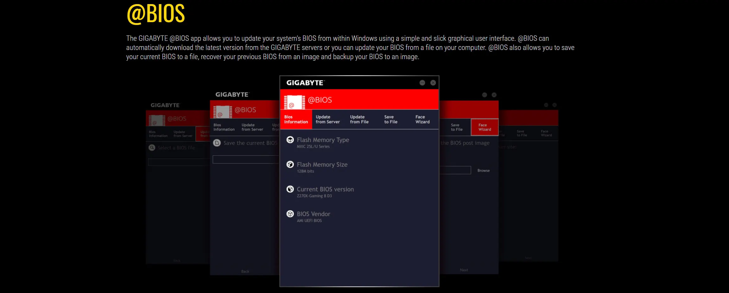Click the Current BIOS version bullet icon
The width and height of the screenshot is (729, 293).
click(290, 189)
